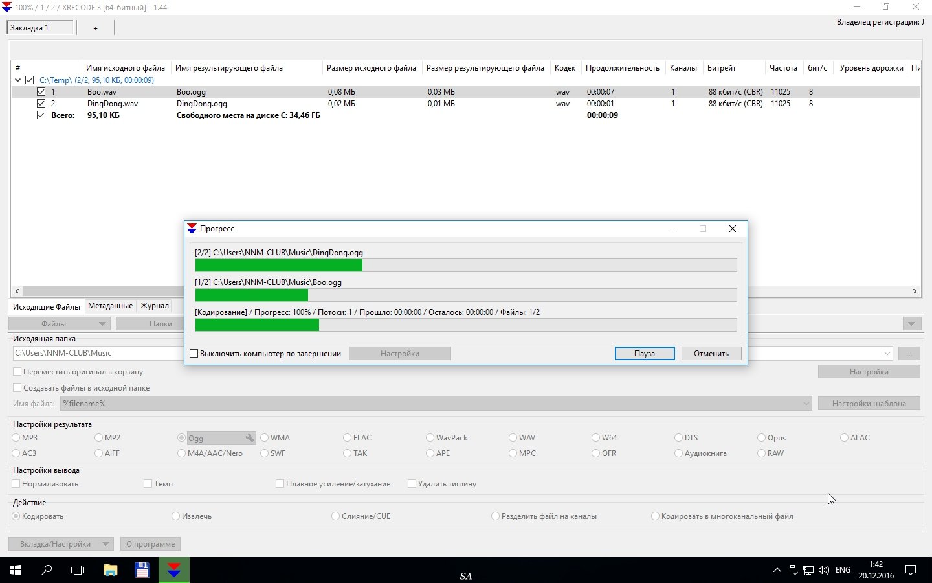The height and width of the screenshot is (583, 932).
Task: Collapse the C:\Temp\ folder tree node
Action: (x=17, y=80)
